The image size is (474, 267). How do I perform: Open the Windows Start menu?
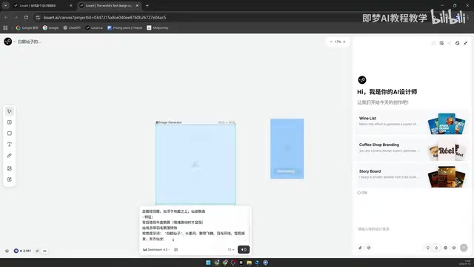(x=208, y=263)
